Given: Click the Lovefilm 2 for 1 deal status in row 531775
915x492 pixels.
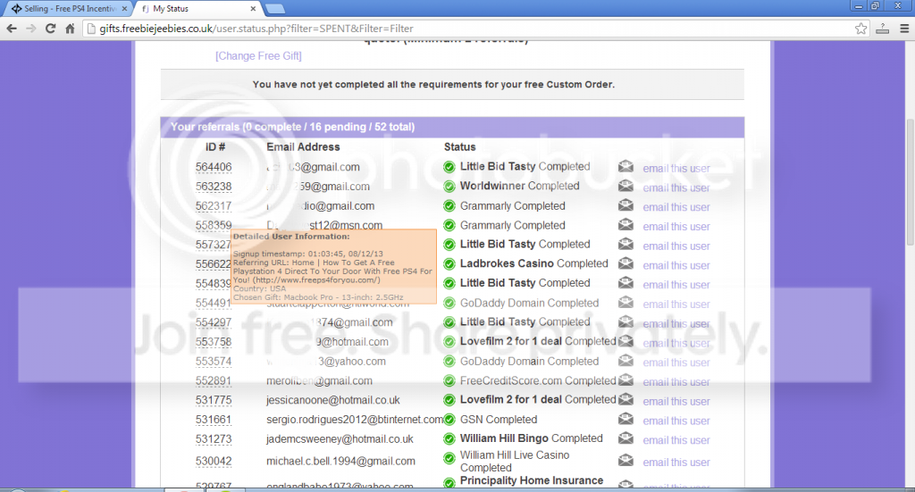Looking at the screenshot, I should pos(537,399).
